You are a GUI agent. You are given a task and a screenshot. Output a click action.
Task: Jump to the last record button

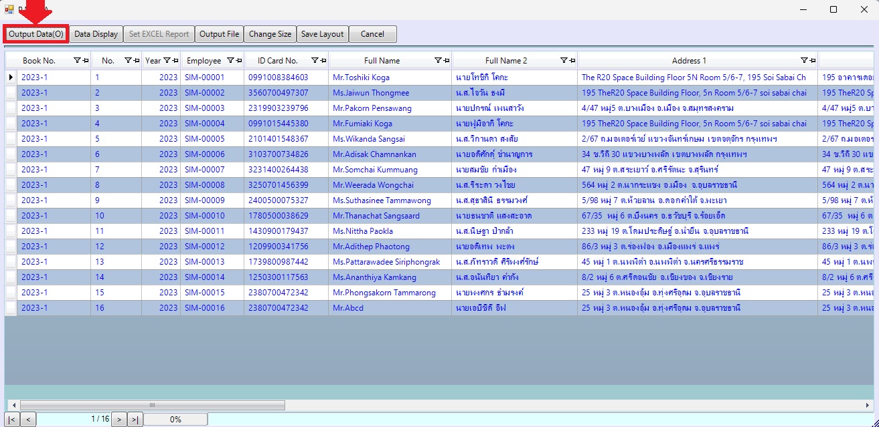pyautogui.click(x=135, y=420)
